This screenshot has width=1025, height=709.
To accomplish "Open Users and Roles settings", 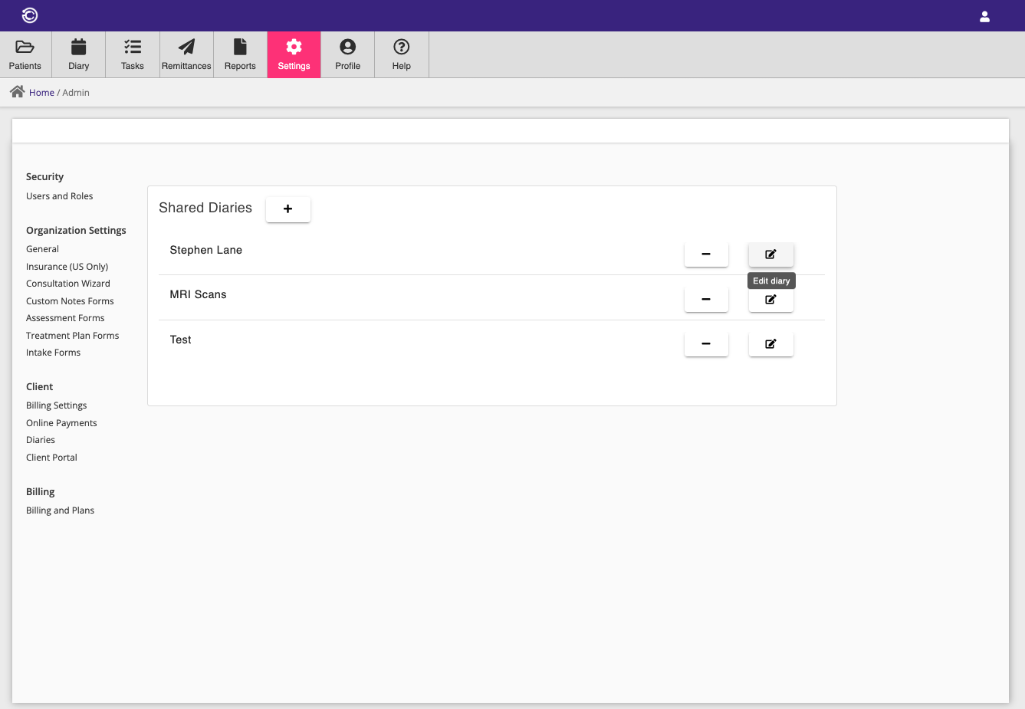I will pyautogui.click(x=59, y=196).
